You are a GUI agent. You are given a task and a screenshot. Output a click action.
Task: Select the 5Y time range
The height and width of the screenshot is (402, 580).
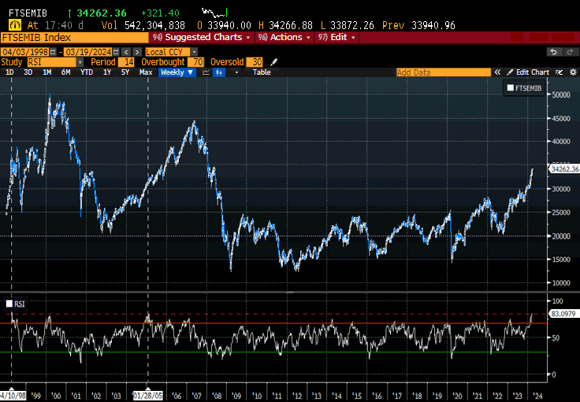tap(125, 72)
